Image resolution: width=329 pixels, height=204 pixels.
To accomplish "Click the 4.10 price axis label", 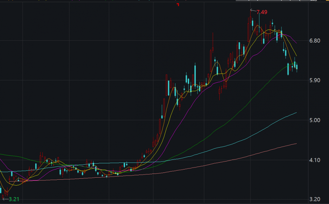I will [x=314, y=160].
